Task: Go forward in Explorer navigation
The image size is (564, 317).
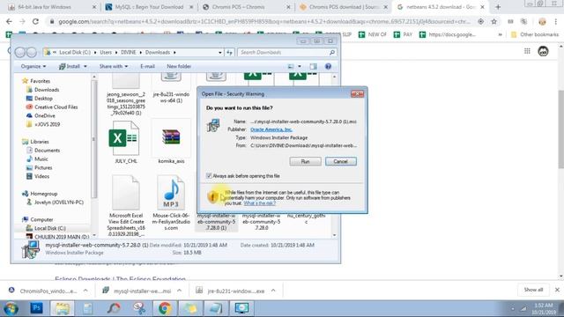Action: 32,53
